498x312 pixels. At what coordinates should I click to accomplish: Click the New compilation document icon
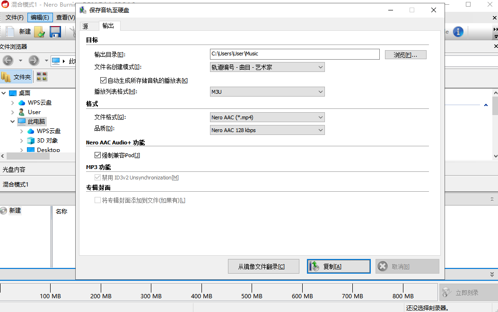tap(10, 32)
